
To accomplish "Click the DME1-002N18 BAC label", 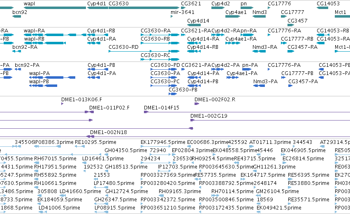I will pyautogui.click(x=109, y=132).
